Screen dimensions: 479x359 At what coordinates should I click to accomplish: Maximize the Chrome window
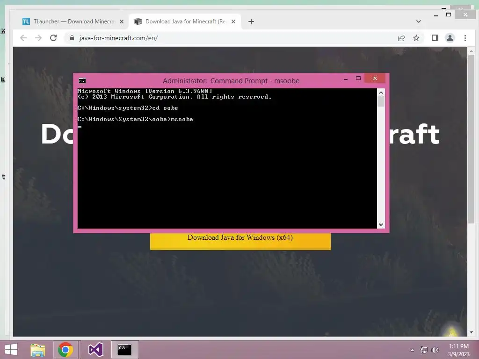click(449, 14)
